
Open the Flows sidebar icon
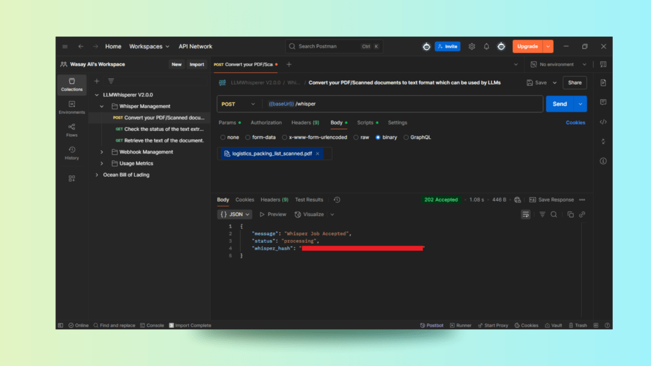(x=72, y=130)
